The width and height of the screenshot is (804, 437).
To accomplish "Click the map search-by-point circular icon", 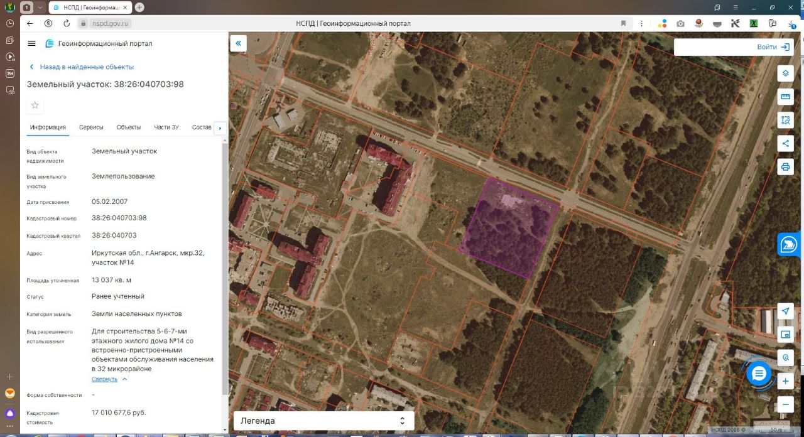I will [x=785, y=358].
